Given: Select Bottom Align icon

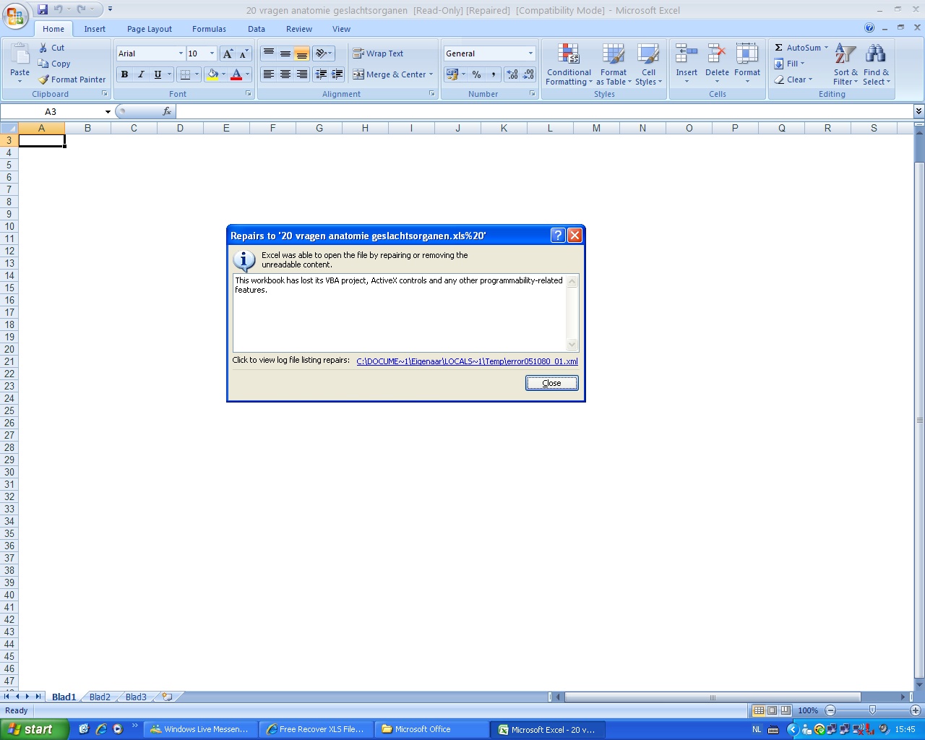Looking at the screenshot, I should 301,53.
